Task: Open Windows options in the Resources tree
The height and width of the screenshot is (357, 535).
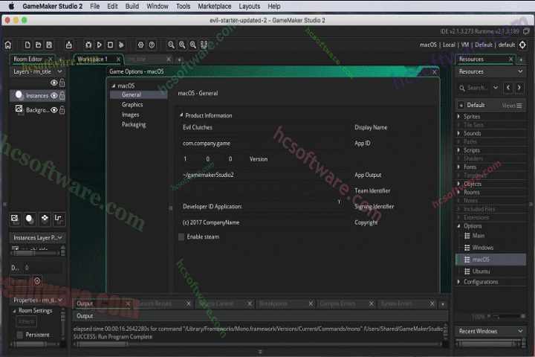Action: click(x=482, y=248)
